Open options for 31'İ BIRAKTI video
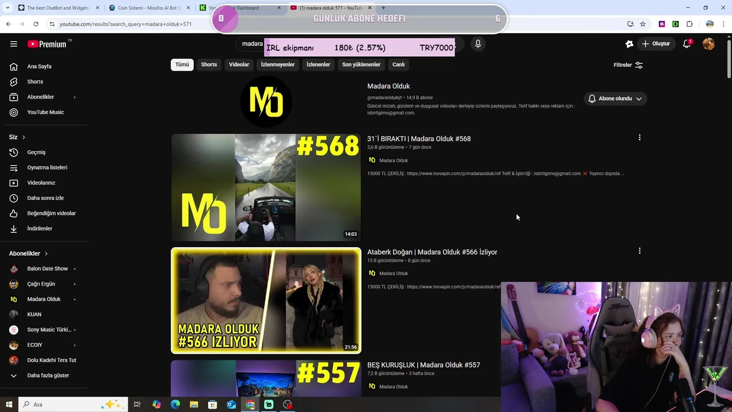This screenshot has width=732, height=412. coord(639,137)
